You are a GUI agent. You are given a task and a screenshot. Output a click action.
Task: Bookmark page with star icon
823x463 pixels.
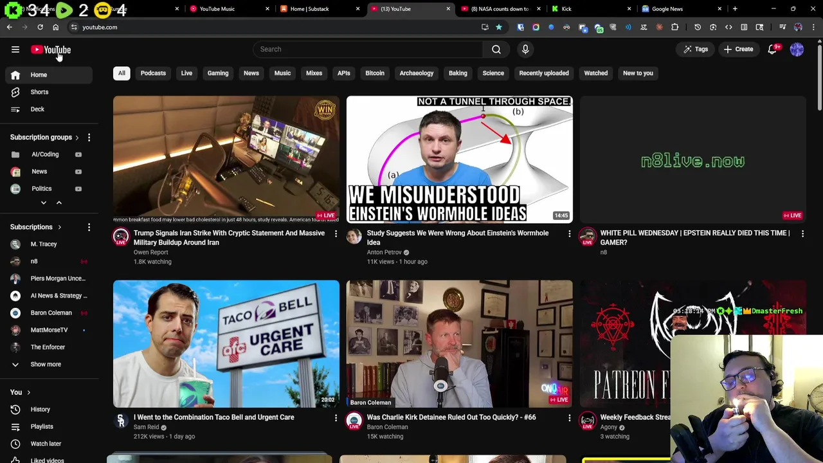499,27
